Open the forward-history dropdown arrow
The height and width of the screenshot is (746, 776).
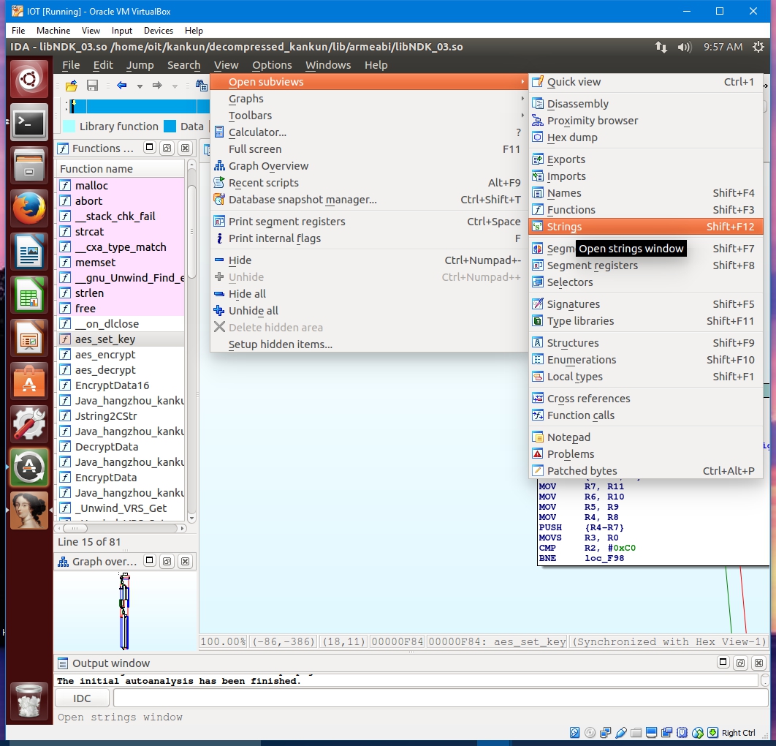pyautogui.click(x=175, y=86)
